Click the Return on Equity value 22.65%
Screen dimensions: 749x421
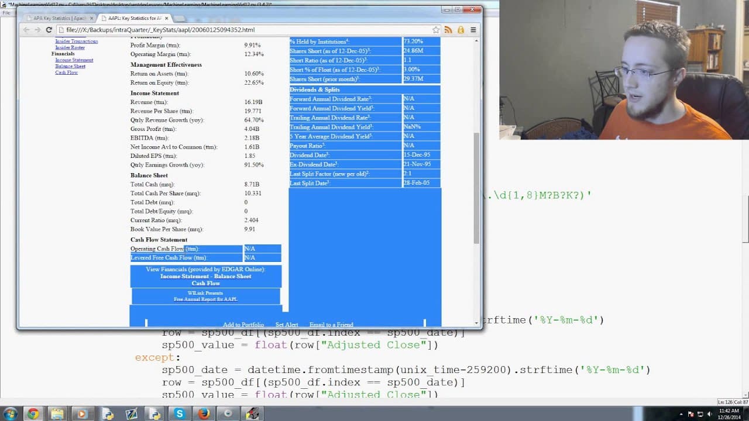point(254,82)
